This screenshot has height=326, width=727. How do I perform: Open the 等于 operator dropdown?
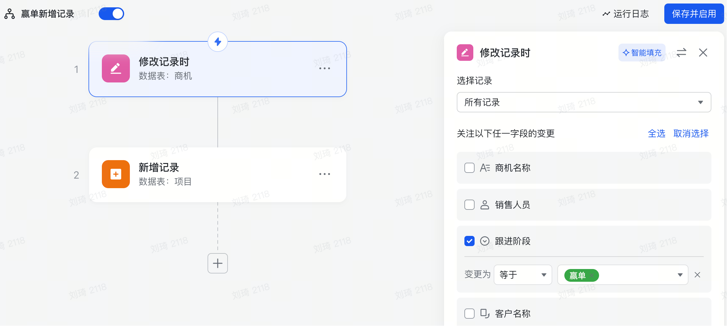pos(523,275)
